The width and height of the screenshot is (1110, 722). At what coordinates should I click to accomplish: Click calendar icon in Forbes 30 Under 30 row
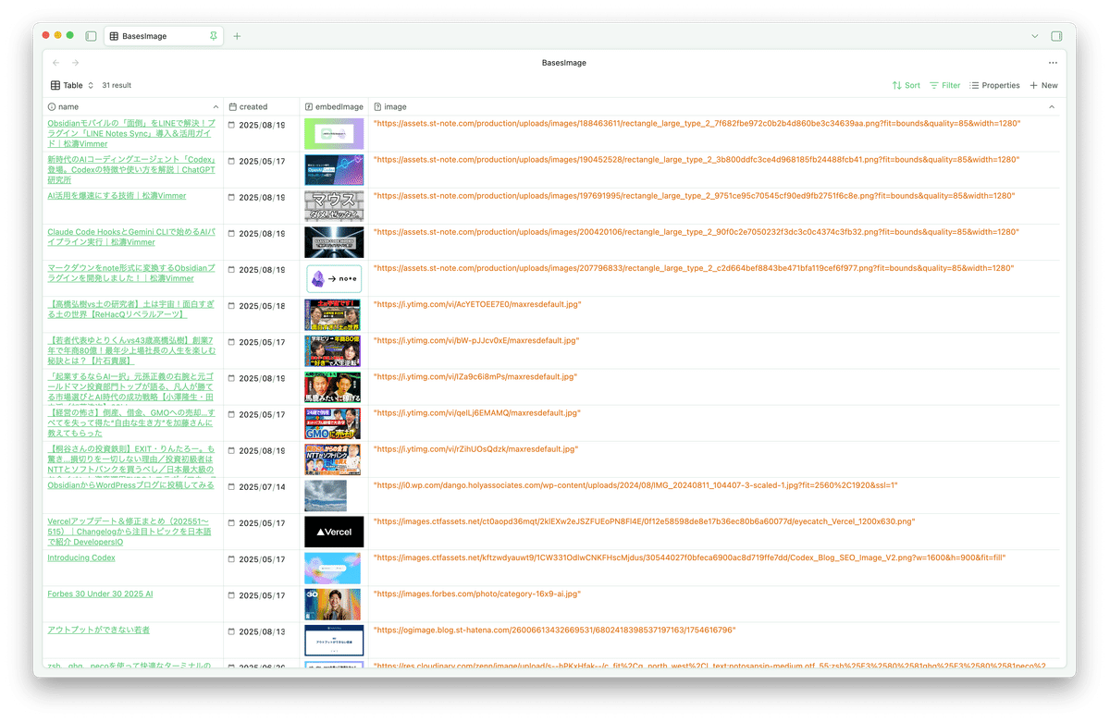click(232, 594)
